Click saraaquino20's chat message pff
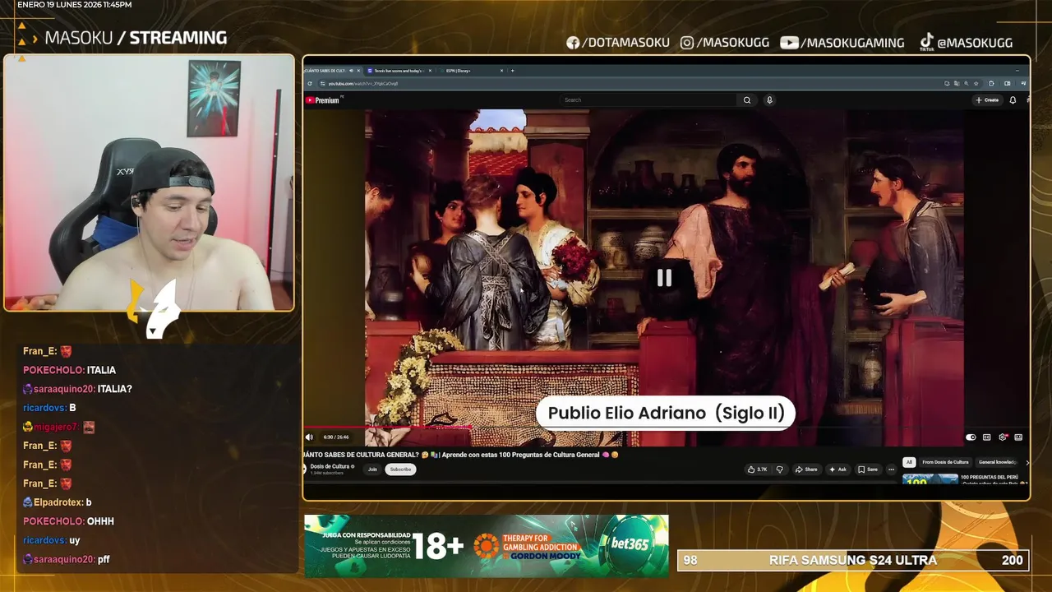Screen dimensions: 1052x592 104,559
